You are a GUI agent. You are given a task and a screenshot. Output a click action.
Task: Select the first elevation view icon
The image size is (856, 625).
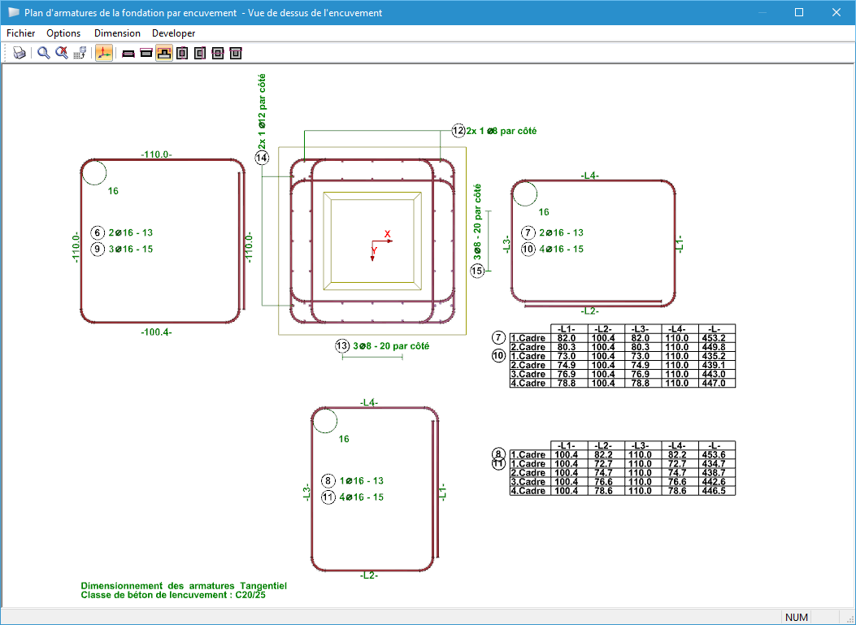click(x=128, y=52)
